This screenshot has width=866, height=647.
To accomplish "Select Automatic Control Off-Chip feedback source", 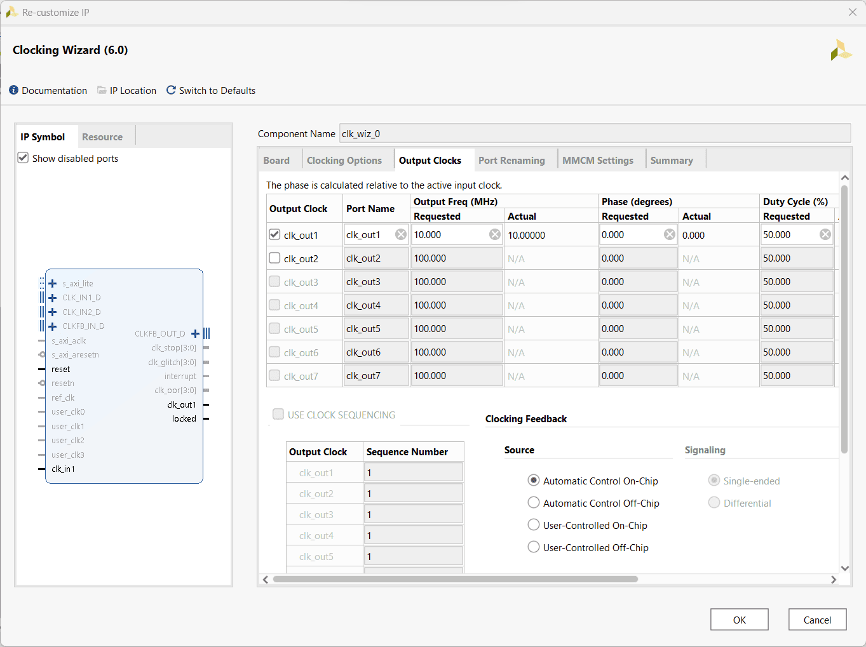I will pos(534,503).
